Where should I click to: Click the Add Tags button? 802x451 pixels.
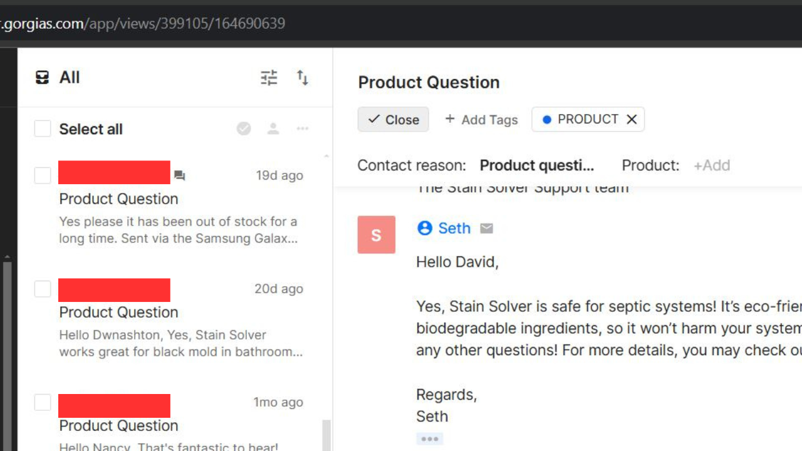click(x=481, y=120)
